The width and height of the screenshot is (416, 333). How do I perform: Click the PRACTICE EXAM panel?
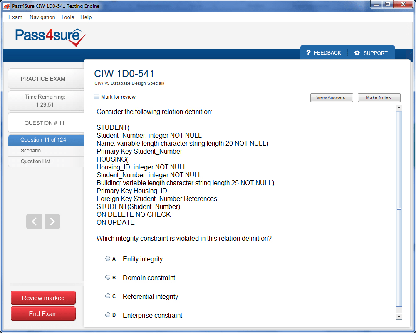tap(46, 79)
